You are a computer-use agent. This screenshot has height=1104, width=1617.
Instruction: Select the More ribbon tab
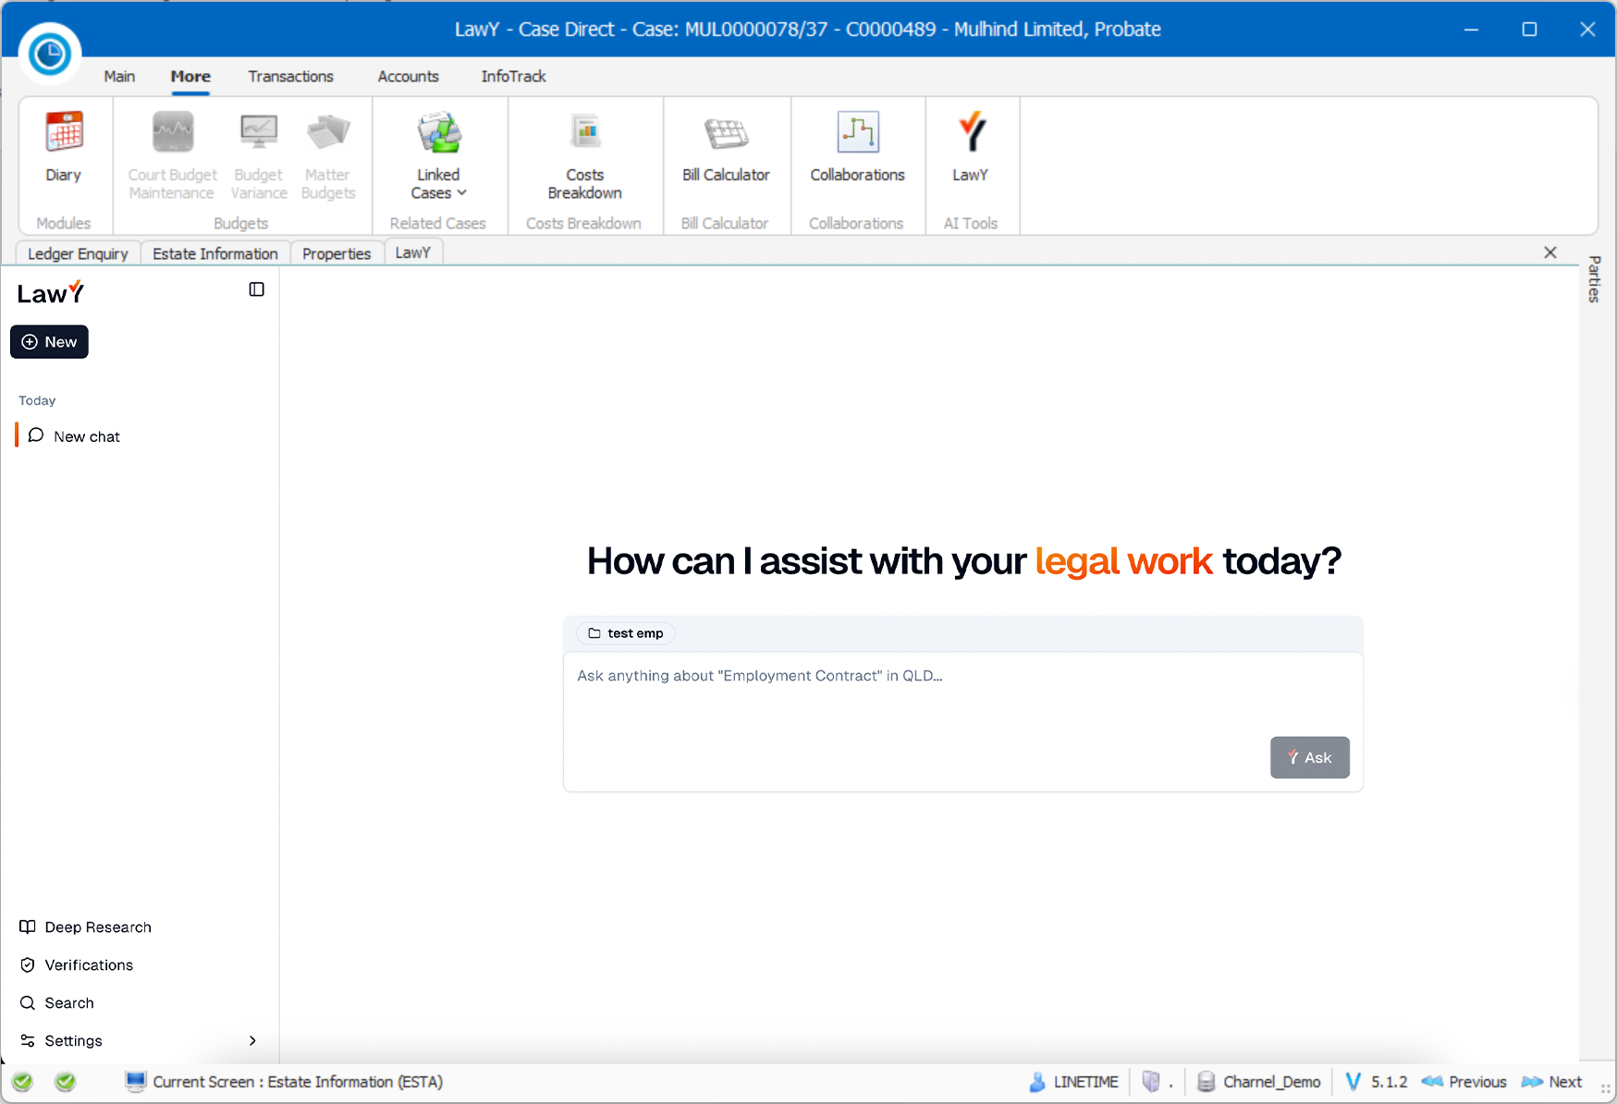(190, 77)
